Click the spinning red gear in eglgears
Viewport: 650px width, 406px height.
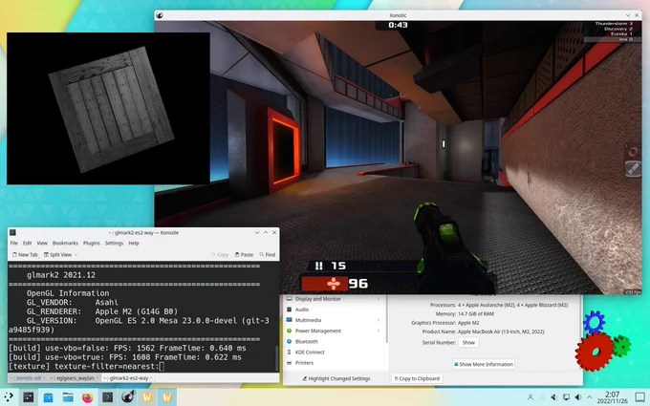point(595,353)
